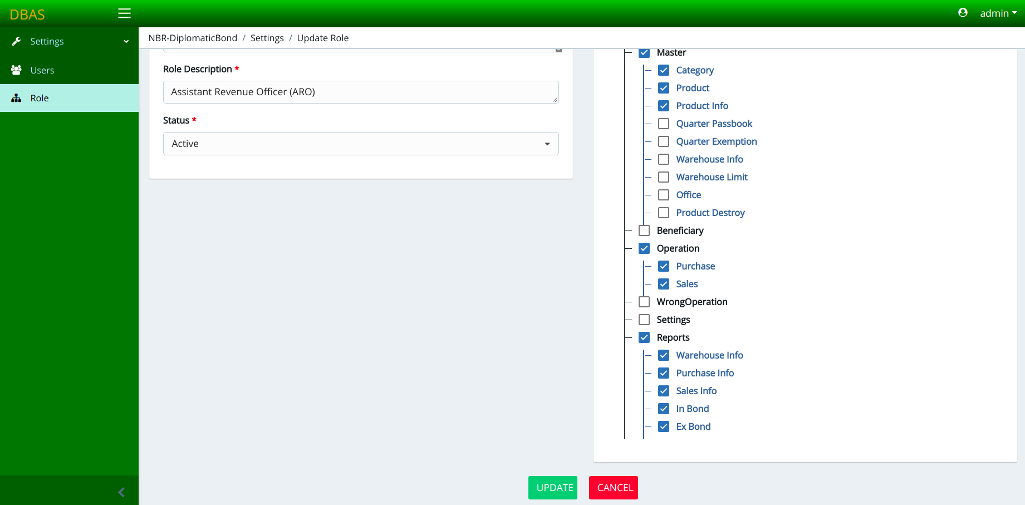Uncheck the Sales Info checkbox
This screenshot has height=505, width=1025.
pos(664,391)
